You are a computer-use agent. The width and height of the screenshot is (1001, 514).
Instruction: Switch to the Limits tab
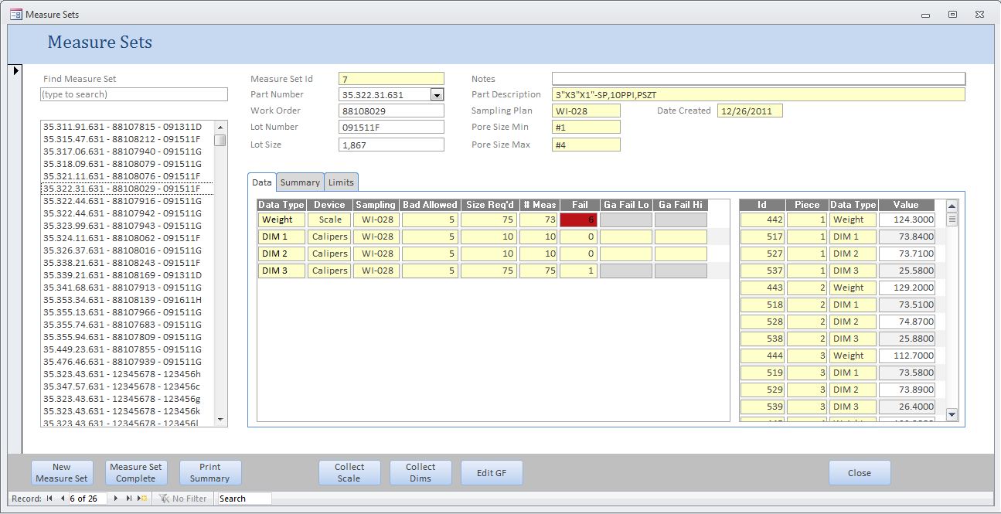click(341, 182)
